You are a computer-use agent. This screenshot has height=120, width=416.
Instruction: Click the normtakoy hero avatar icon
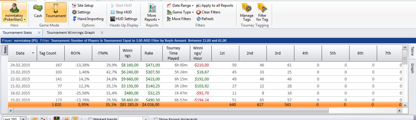click(x=14, y=7)
